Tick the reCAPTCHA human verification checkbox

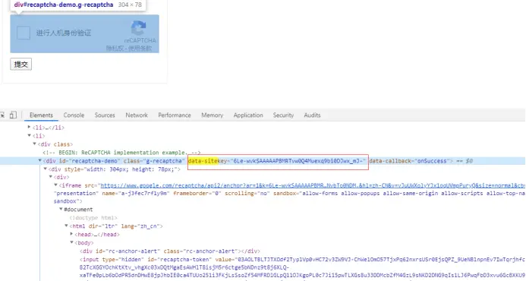pyautogui.click(x=24, y=33)
